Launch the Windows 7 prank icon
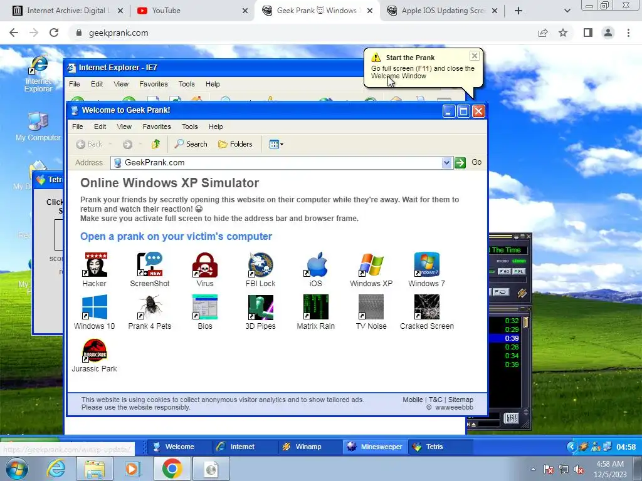The image size is (642, 481). [426, 269]
